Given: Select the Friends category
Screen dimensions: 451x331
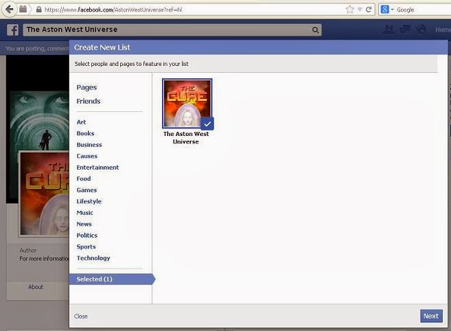Looking at the screenshot, I should 89,101.
